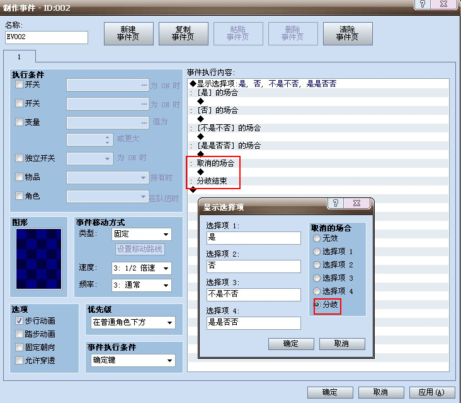461x403 pixels.
Task: Toggle the 固定朝向 checkbox
Action: (19, 348)
